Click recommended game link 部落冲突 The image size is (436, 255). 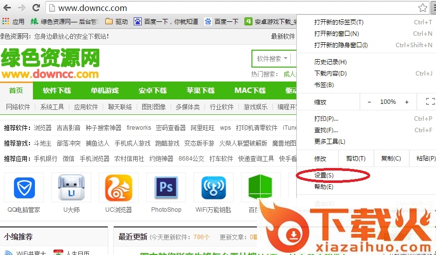click(68, 143)
